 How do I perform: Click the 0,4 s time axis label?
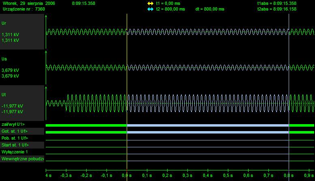[208, 176]
